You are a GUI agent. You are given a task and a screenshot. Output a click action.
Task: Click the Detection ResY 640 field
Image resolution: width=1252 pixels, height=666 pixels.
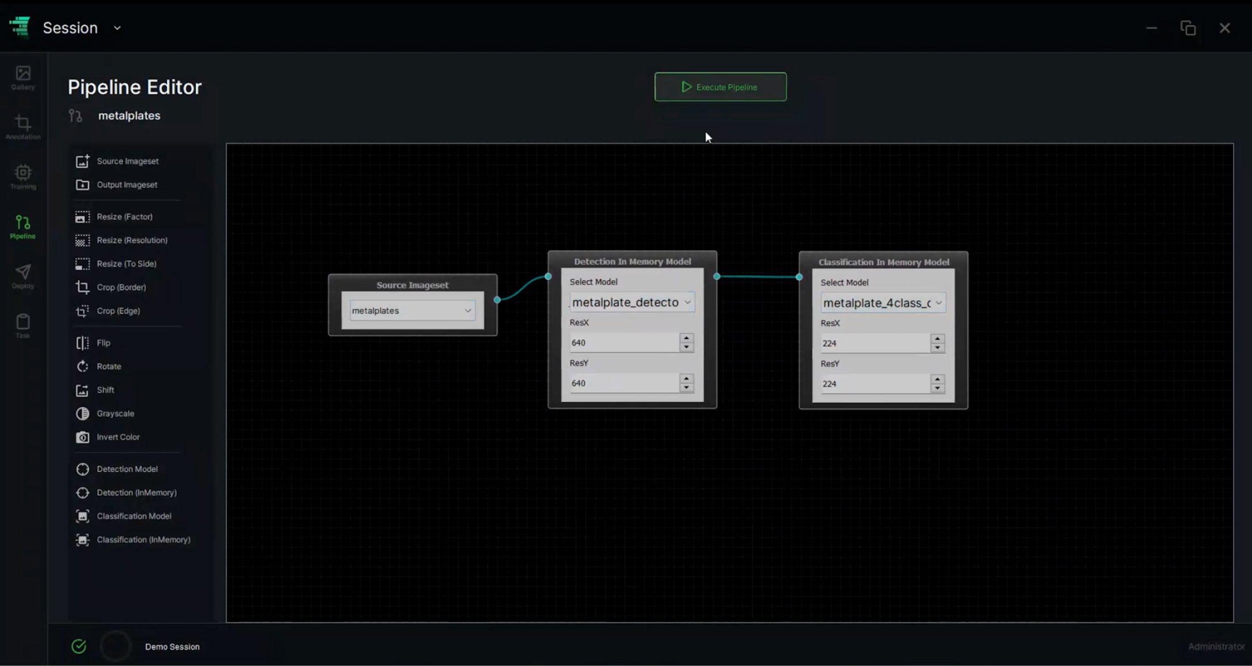point(624,383)
